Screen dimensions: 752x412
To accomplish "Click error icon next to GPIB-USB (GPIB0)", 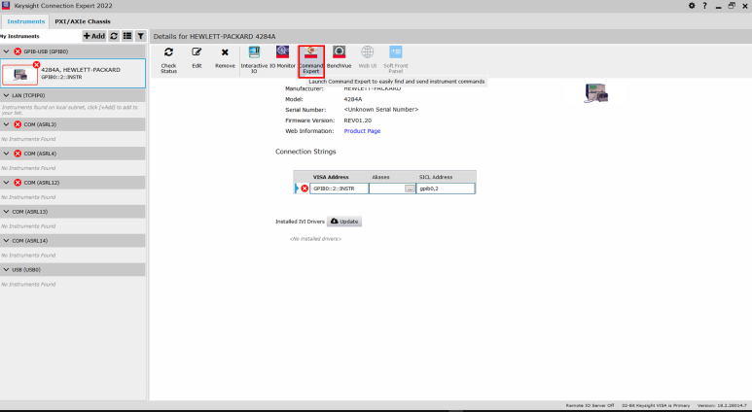I will pos(18,51).
